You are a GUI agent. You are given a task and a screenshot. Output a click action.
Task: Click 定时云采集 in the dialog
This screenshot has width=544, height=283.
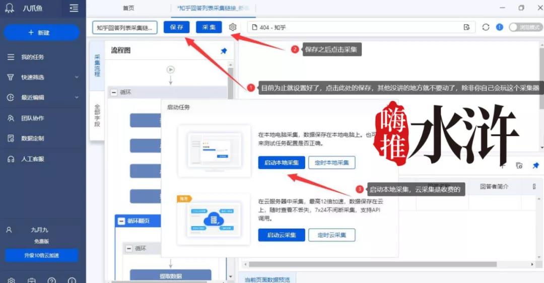(x=331, y=235)
